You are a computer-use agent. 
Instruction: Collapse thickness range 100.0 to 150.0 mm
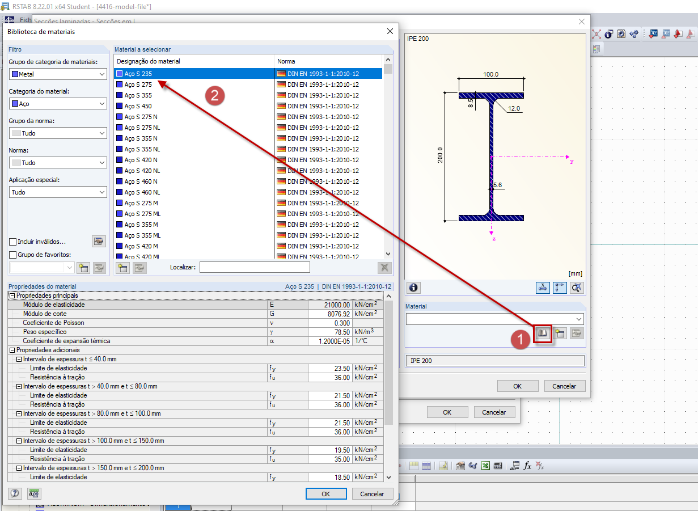[19, 441]
